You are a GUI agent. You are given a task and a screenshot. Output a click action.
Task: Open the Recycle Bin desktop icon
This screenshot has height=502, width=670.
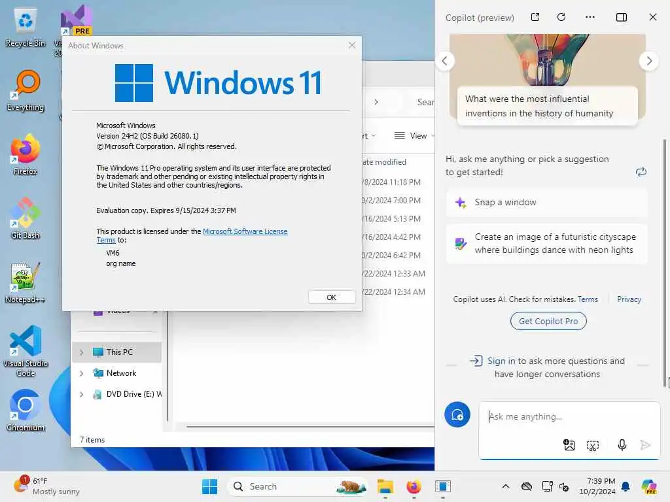[x=26, y=27]
